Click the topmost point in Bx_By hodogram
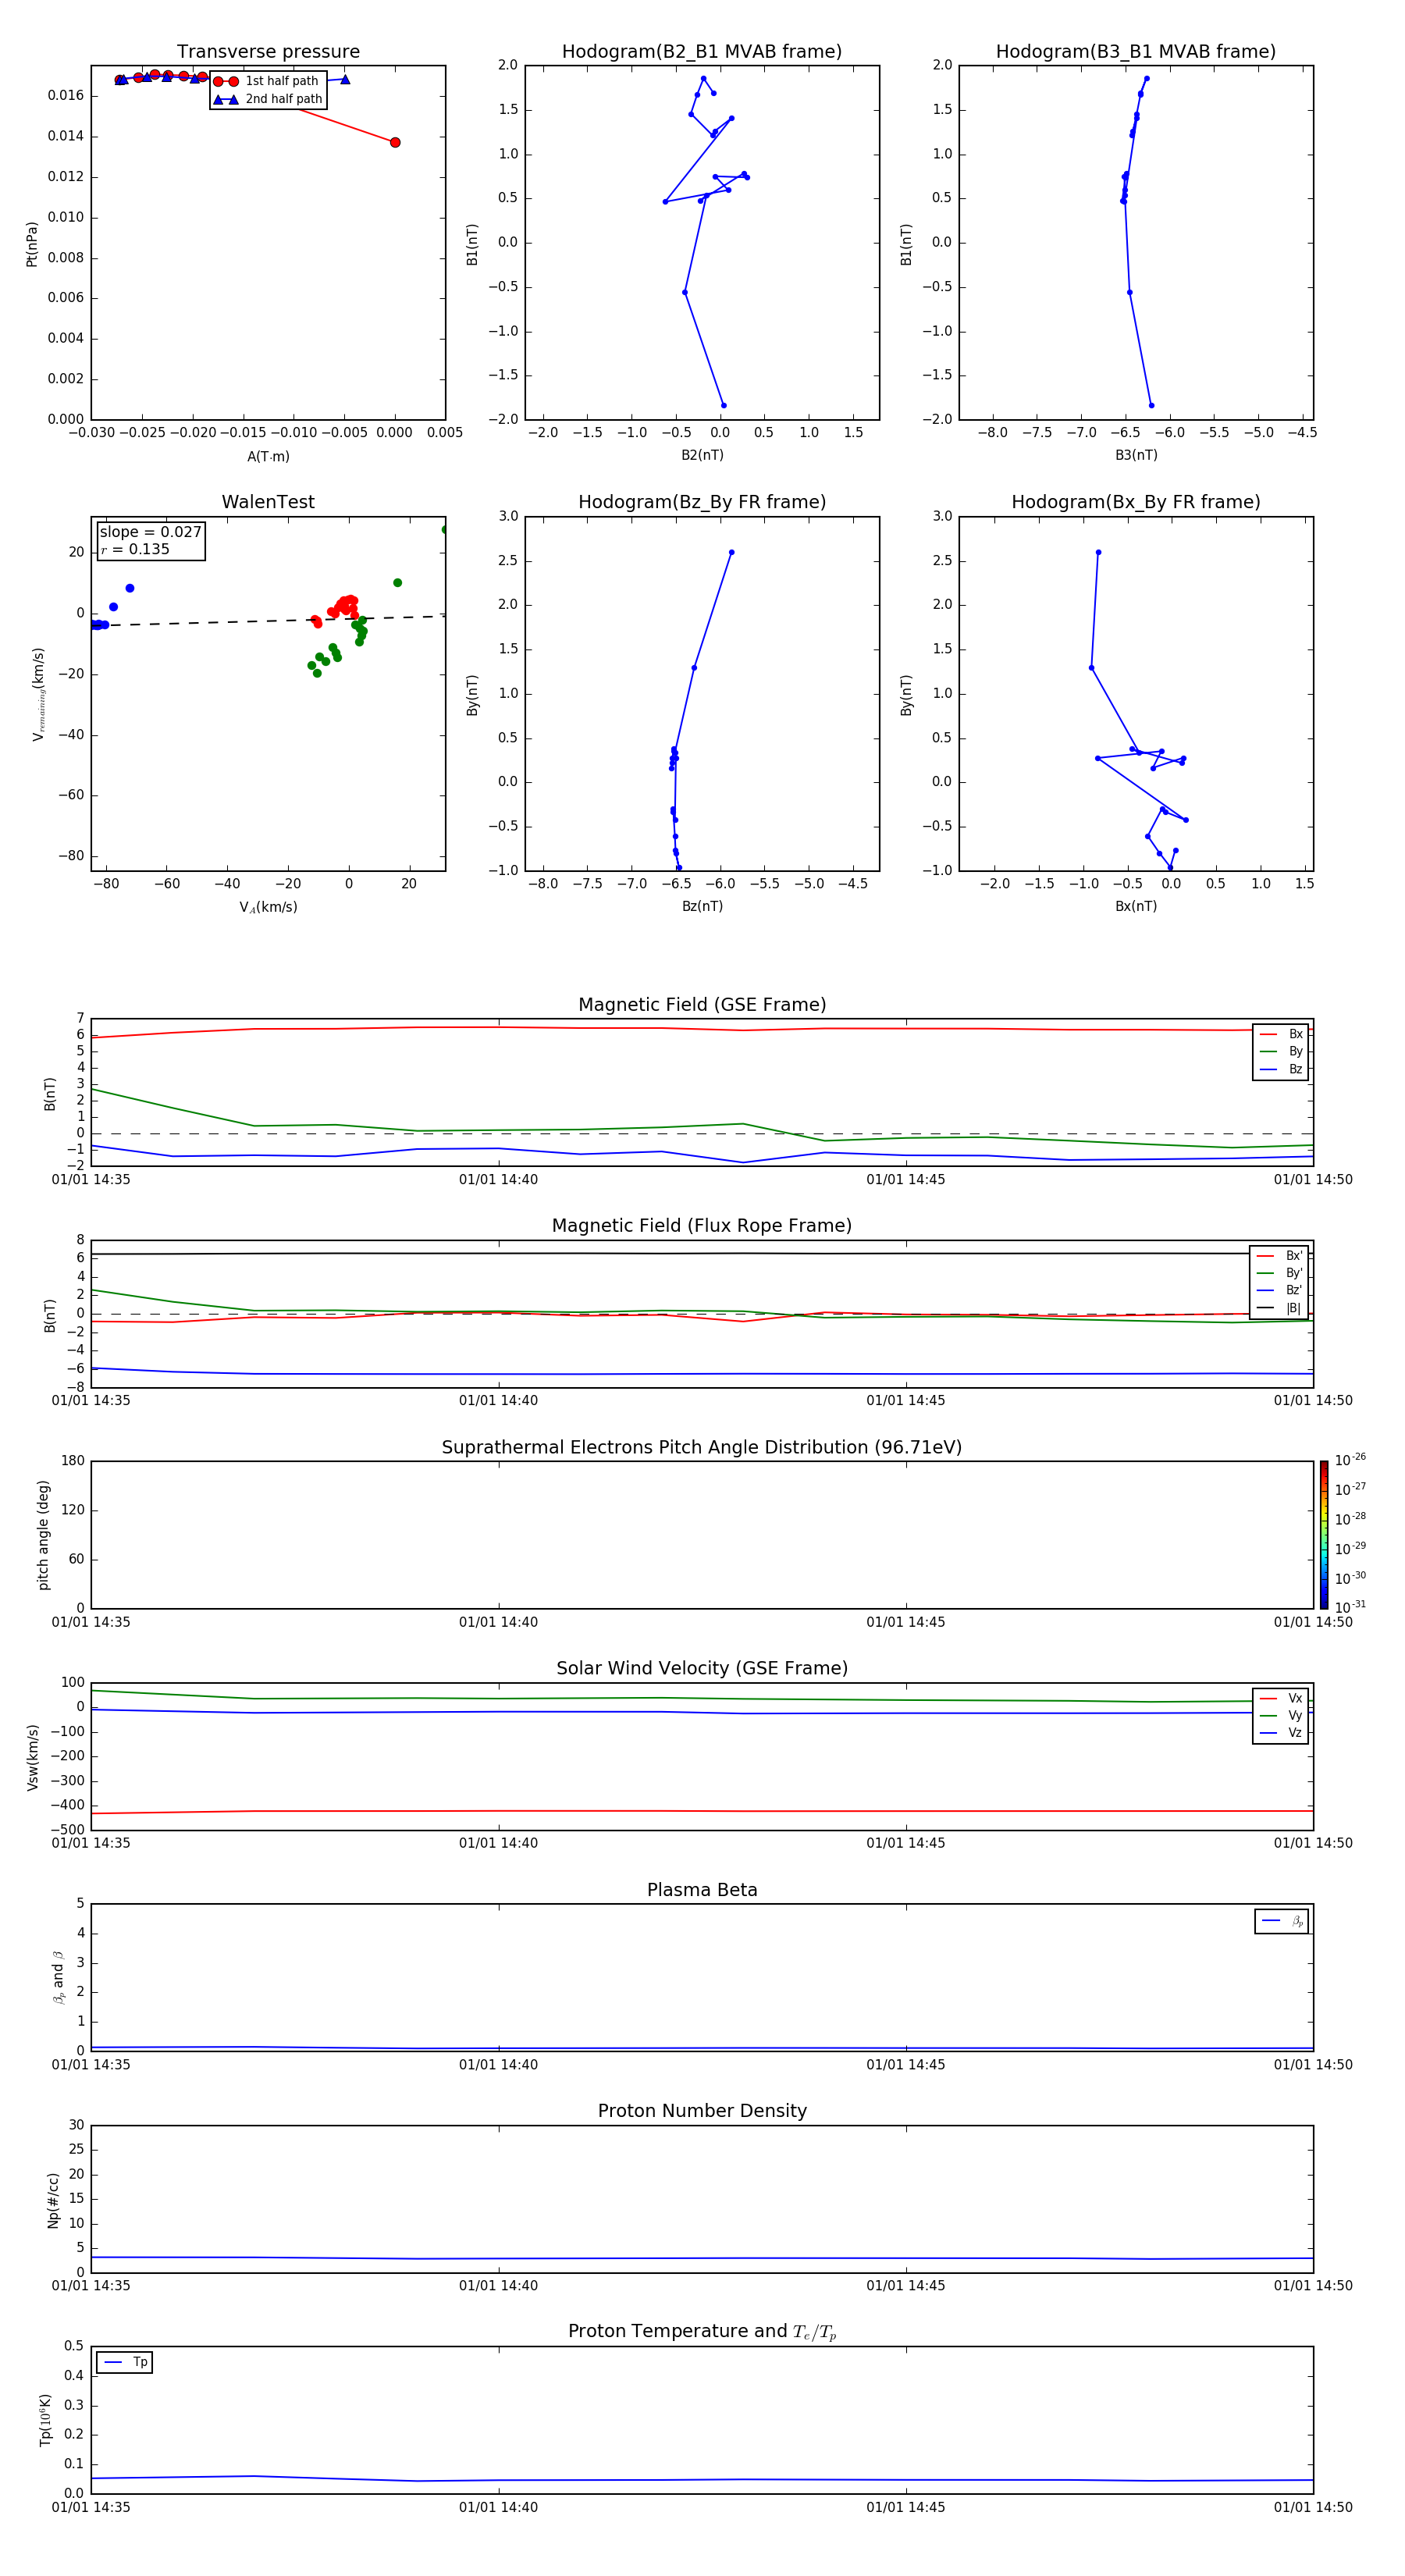1405x2576 pixels. pyautogui.click(x=1098, y=552)
